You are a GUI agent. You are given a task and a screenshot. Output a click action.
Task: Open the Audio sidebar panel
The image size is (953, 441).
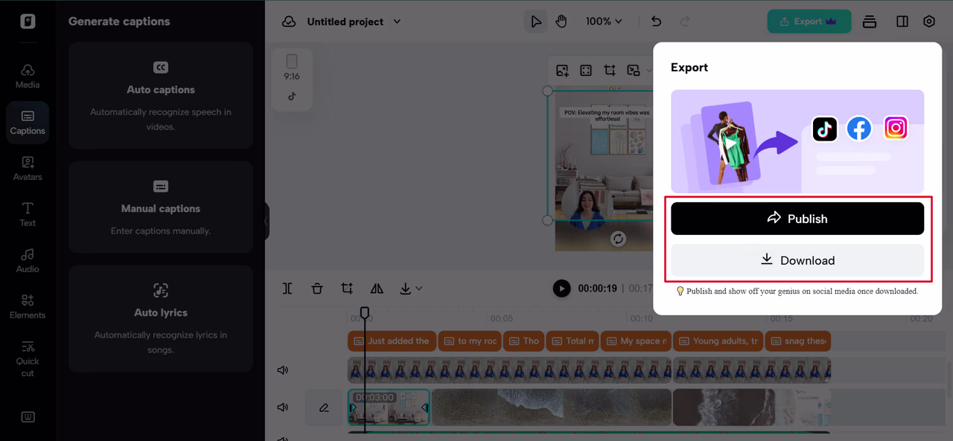click(28, 261)
